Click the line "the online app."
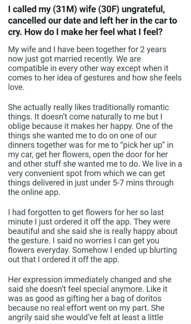This screenshot has width=191, height=324. 34,192
